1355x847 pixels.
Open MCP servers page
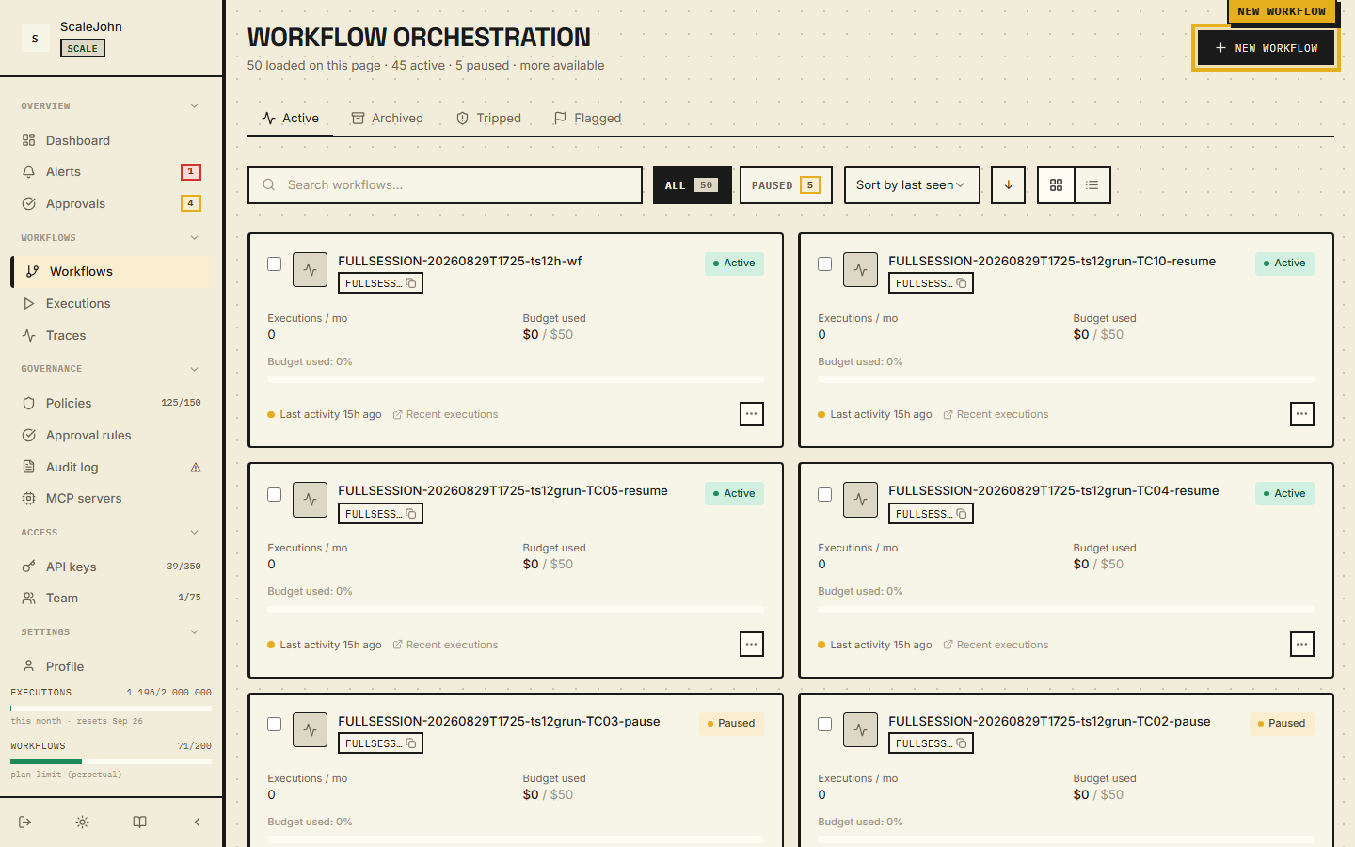111,498
